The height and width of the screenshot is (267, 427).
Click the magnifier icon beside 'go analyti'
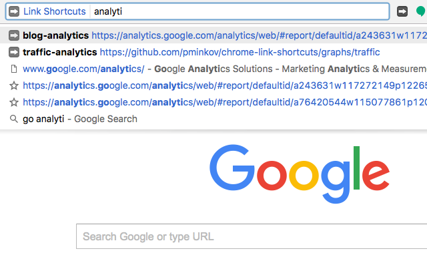(14, 119)
